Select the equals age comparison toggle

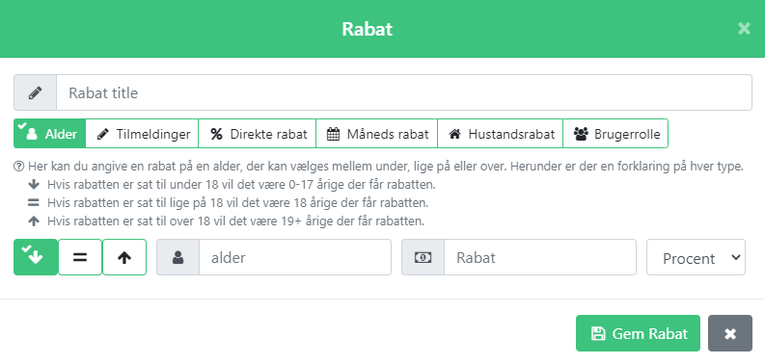(x=80, y=257)
